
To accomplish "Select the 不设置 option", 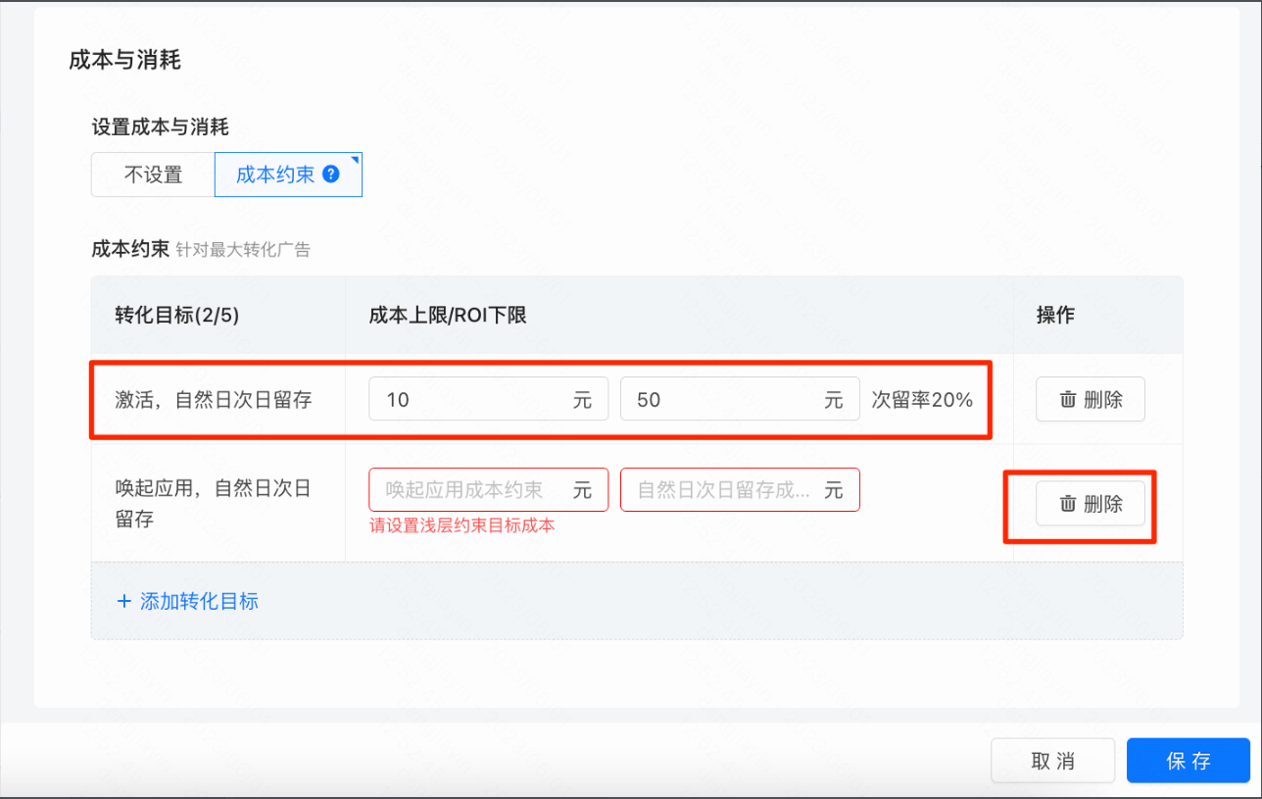I will (x=152, y=174).
